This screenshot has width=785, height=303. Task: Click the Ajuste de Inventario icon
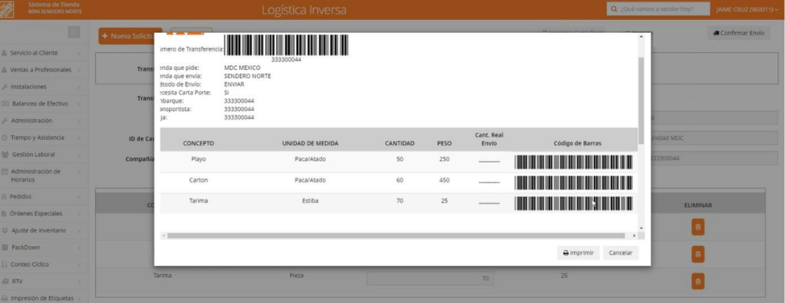point(5,231)
